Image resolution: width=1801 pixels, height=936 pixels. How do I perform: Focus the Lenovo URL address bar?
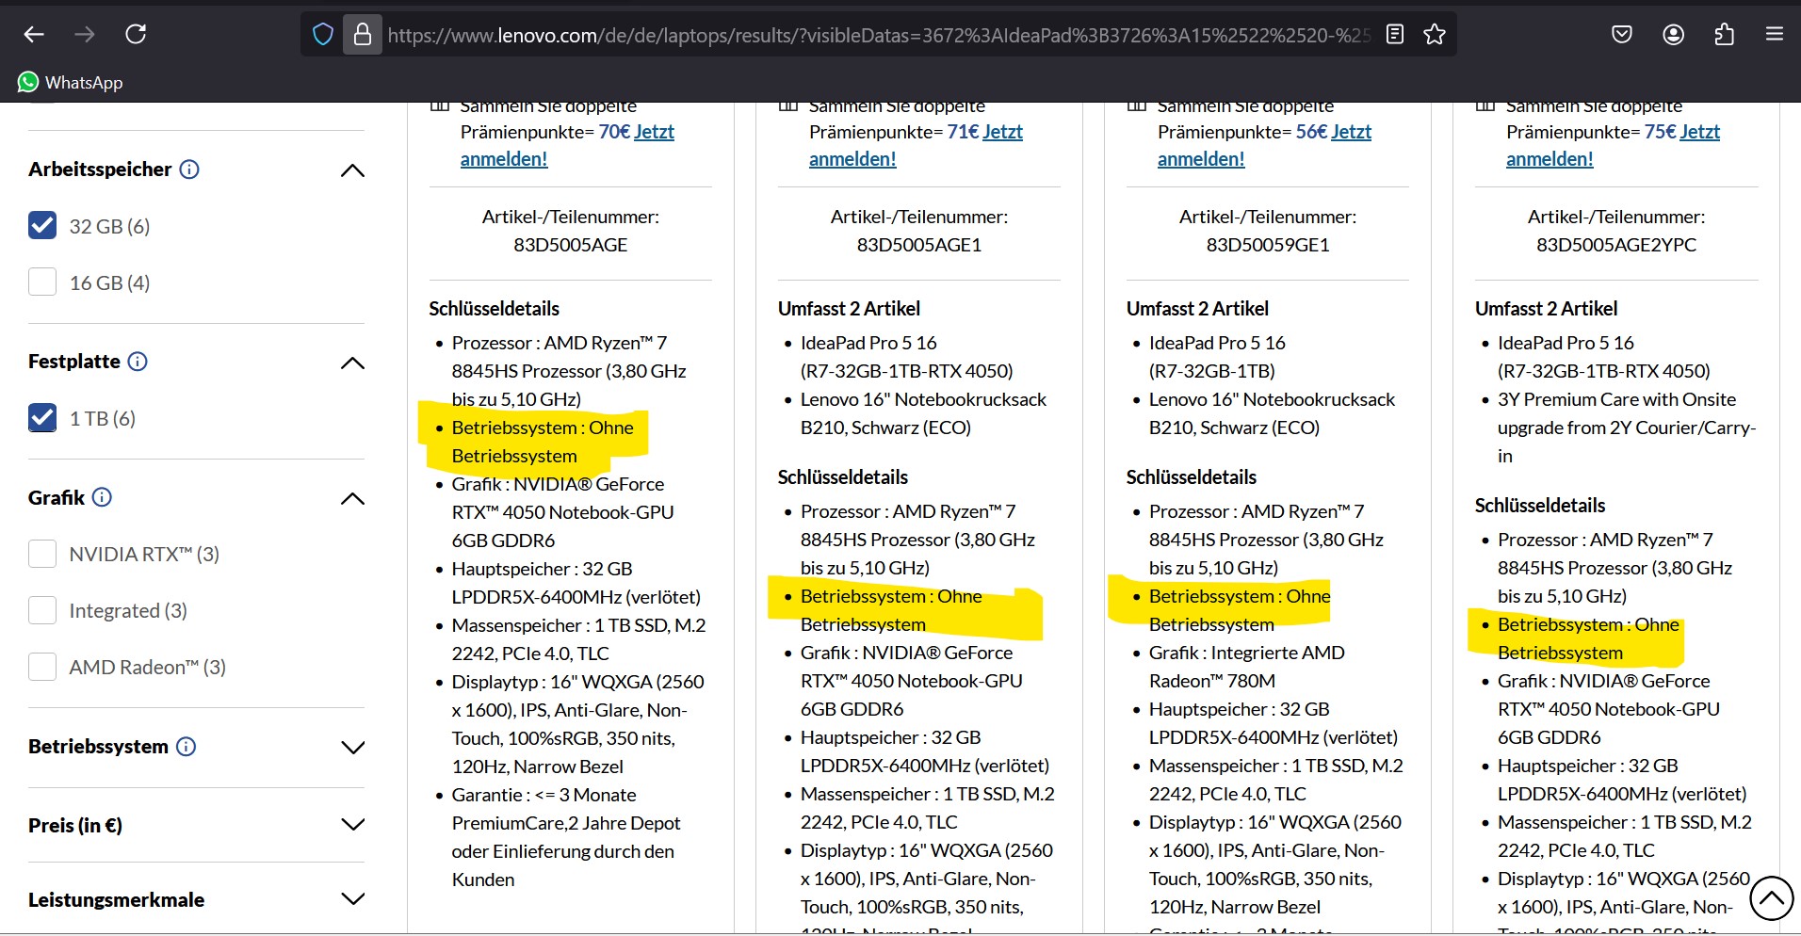coord(878,35)
